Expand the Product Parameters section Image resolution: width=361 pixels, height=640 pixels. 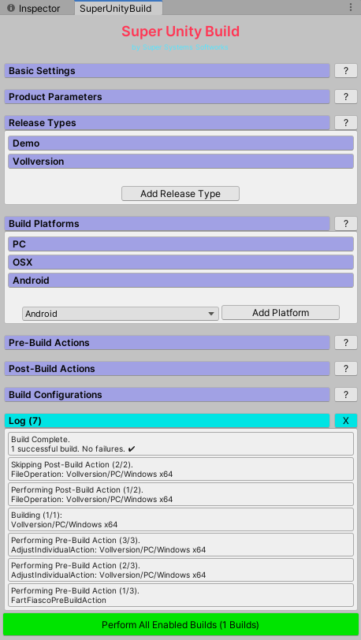pyautogui.click(x=167, y=97)
